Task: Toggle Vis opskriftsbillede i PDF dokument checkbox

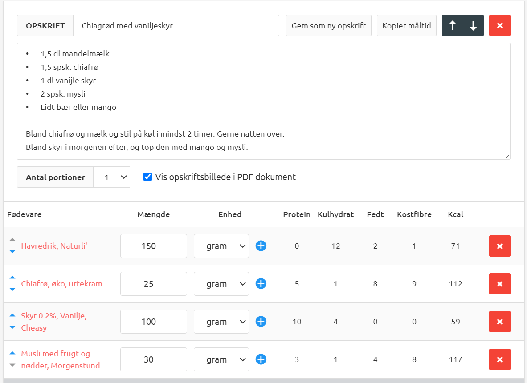Action: pyautogui.click(x=148, y=177)
